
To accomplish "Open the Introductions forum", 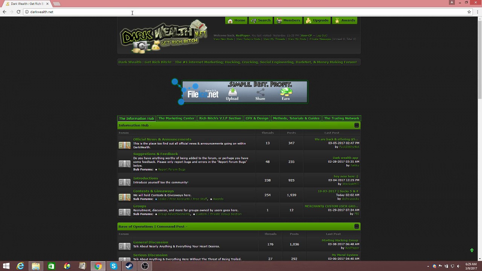I will tap(146, 178).
